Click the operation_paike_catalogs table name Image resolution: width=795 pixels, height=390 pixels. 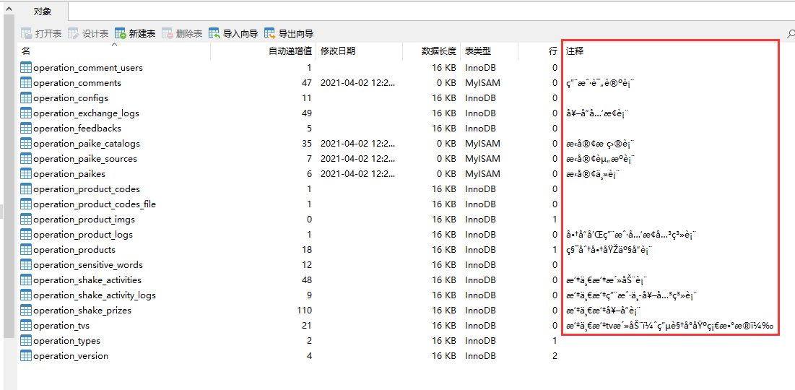coord(87,144)
